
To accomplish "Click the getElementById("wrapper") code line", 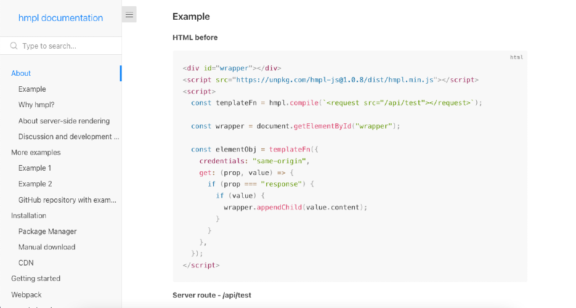I will 295,126.
